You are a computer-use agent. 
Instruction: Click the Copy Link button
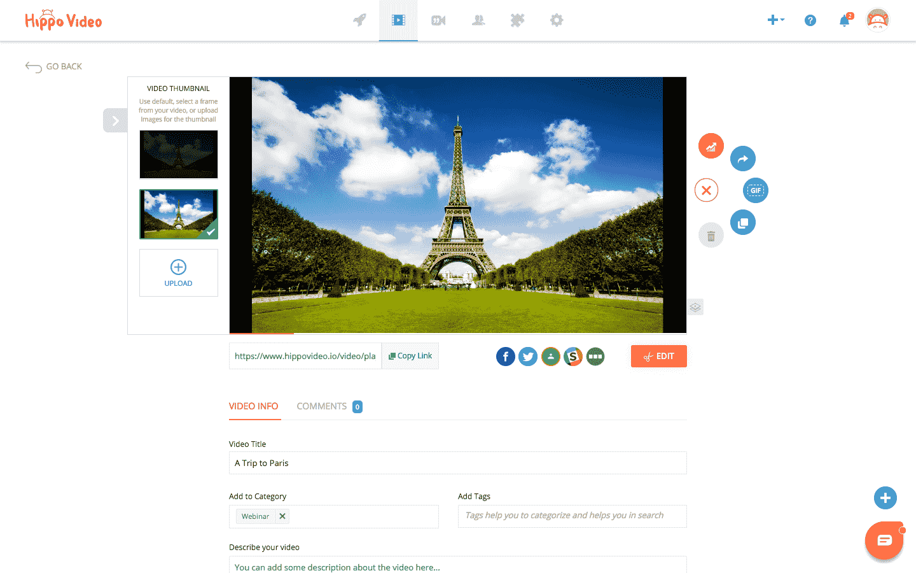(x=410, y=355)
